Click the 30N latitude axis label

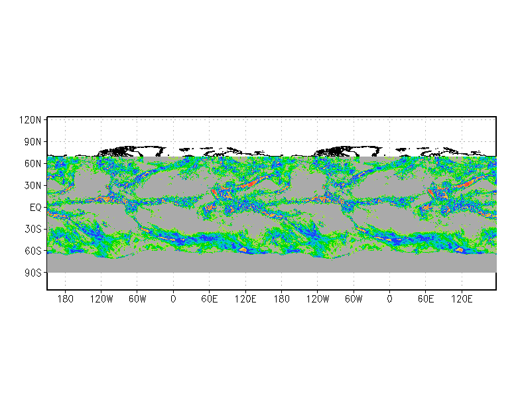[x=33, y=186]
